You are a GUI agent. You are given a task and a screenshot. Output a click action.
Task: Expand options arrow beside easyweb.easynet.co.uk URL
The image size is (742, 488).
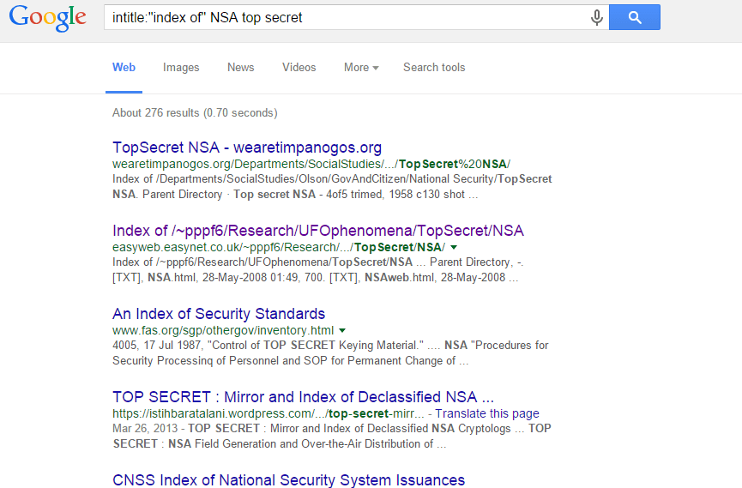click(x=454, y=247)
